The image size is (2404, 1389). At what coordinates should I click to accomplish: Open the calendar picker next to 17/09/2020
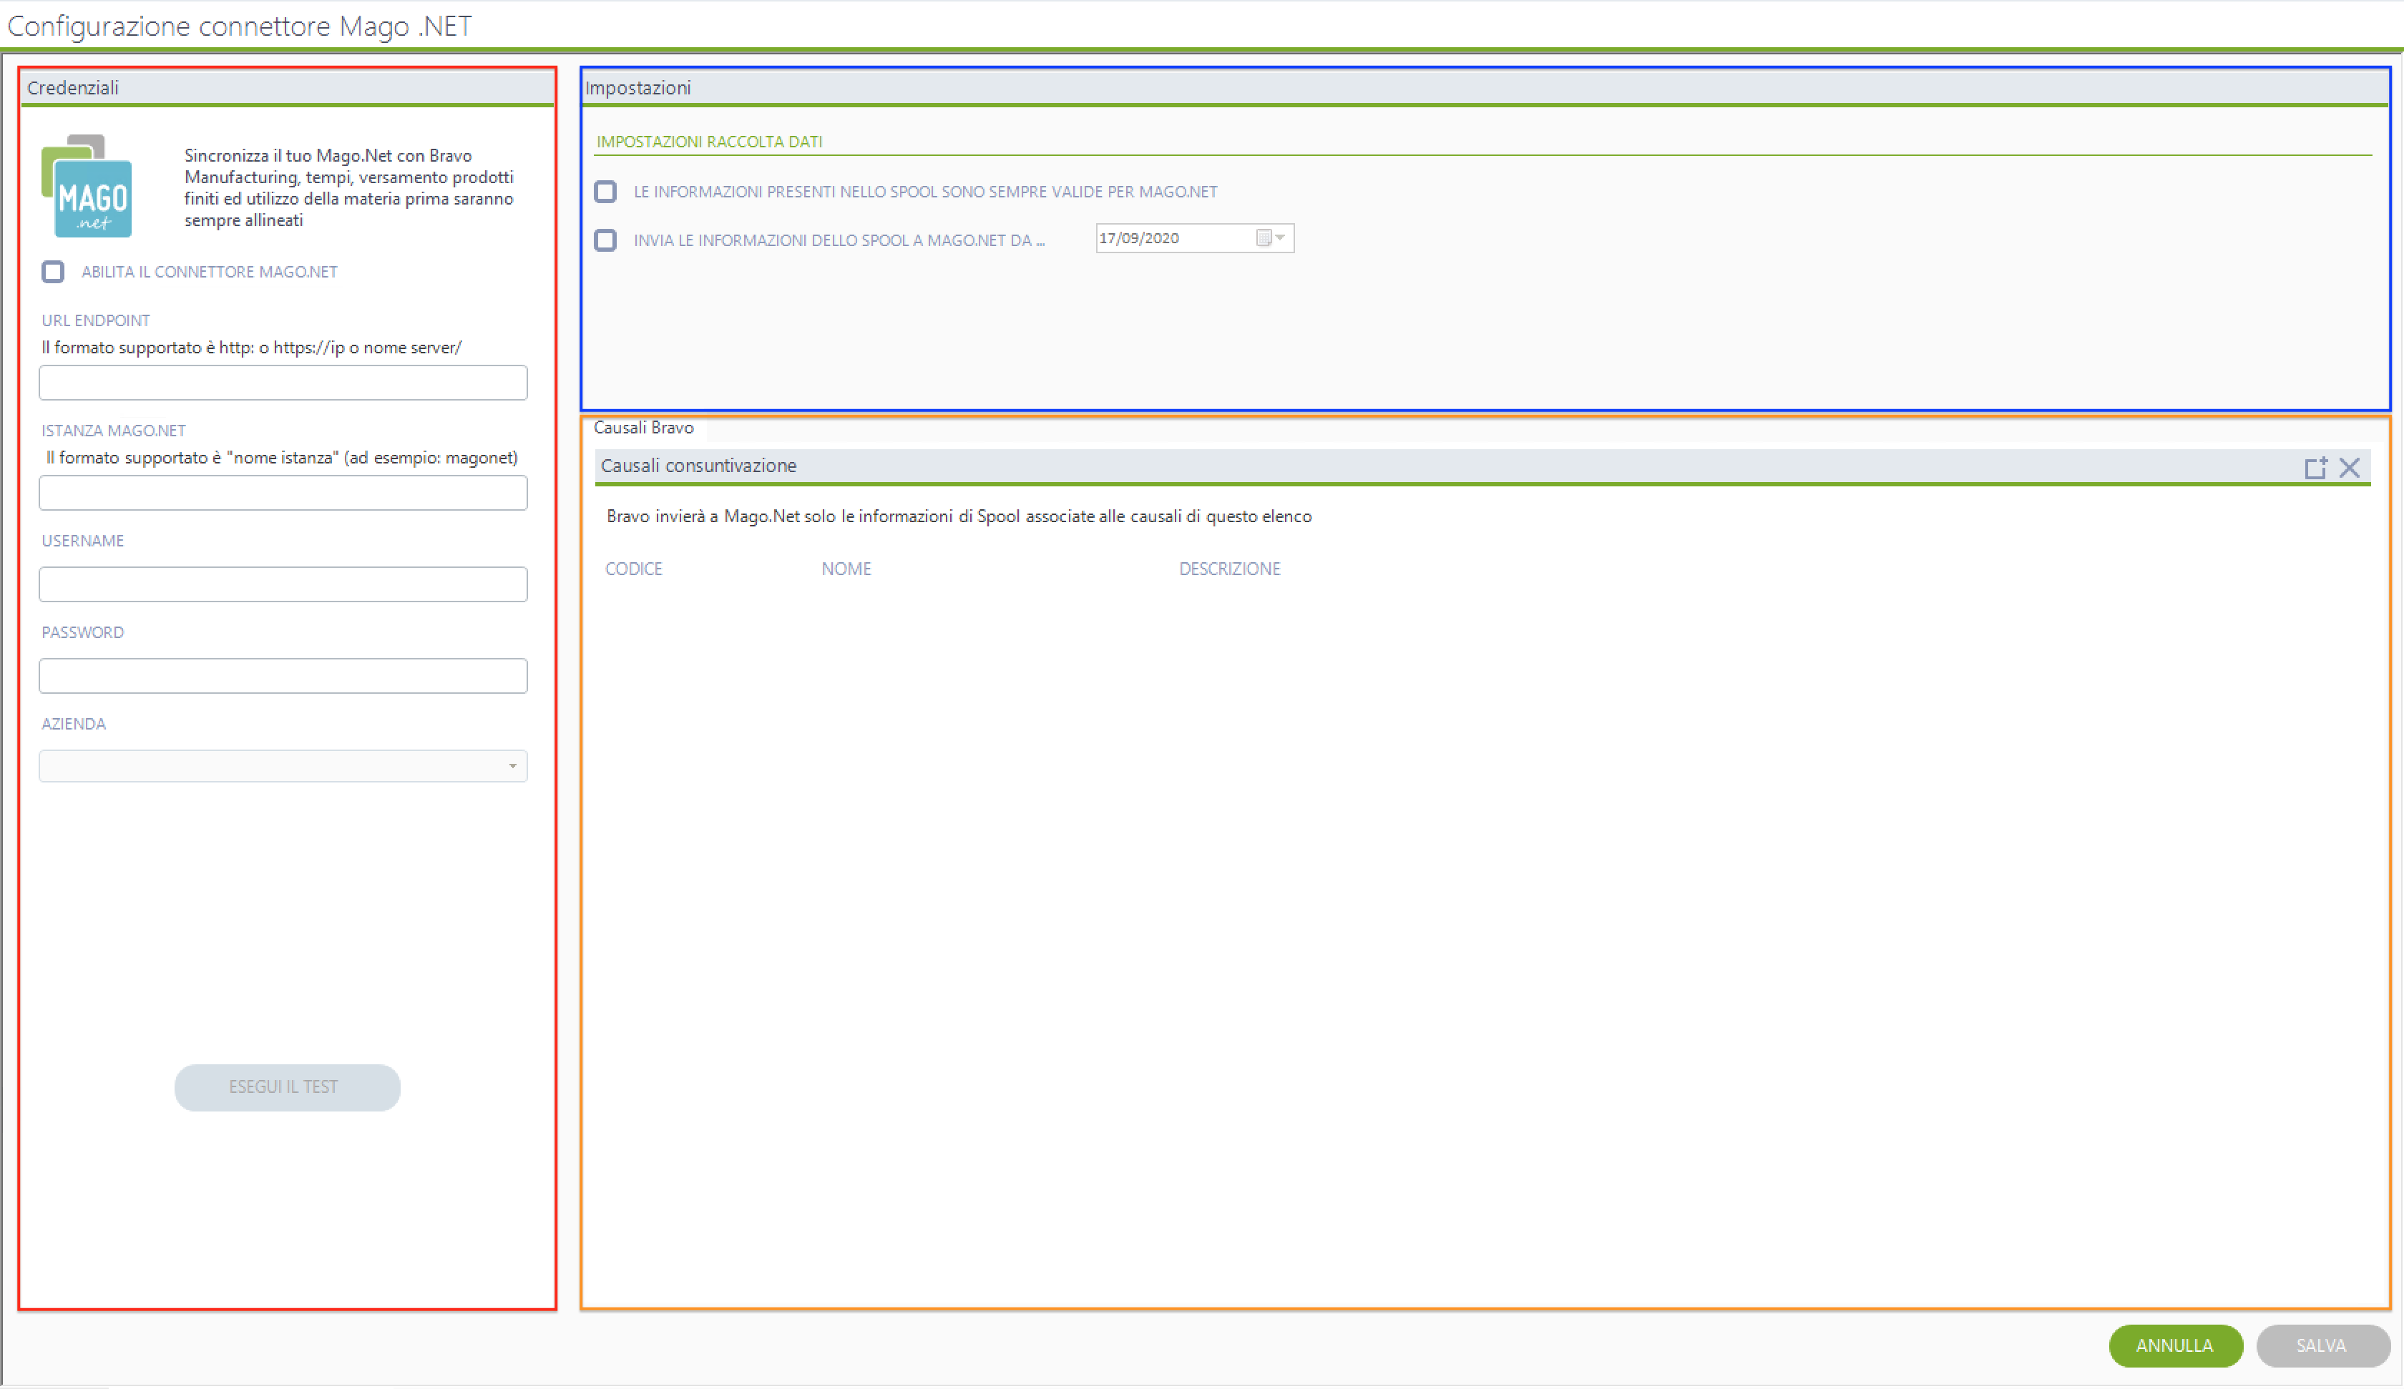click(x=1271, y=238)
